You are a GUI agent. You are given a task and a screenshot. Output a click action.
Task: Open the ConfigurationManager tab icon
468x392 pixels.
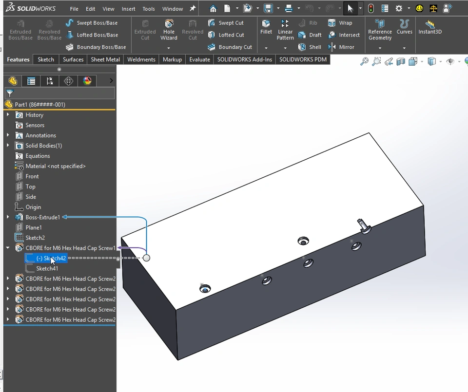pyautogui.click(x=50, y=81)
